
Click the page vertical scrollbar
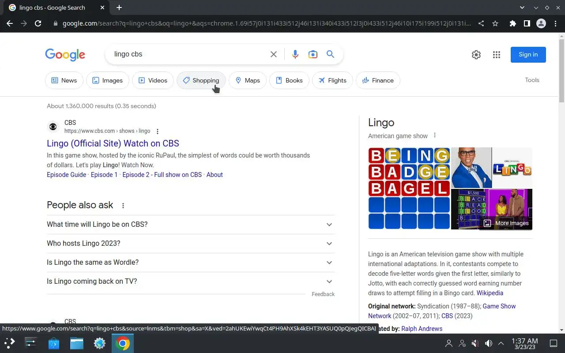561,71
